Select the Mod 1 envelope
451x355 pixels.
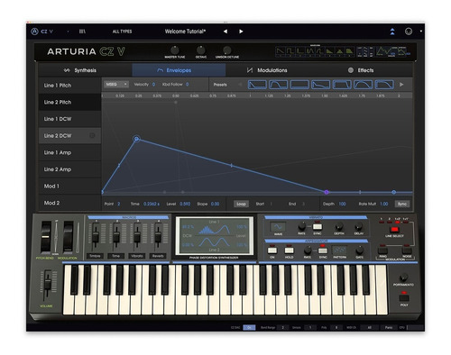pos(69,187)
